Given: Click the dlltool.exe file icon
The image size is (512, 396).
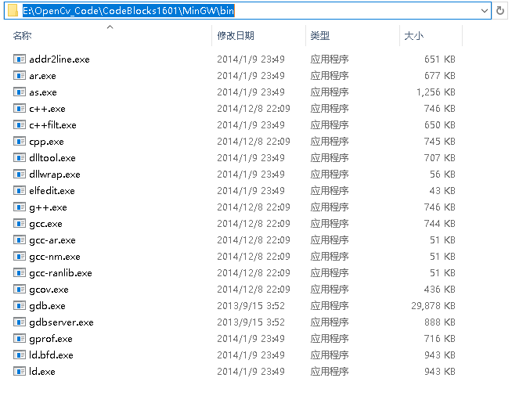Looking at the screenshot, I should tap(20, 157).
